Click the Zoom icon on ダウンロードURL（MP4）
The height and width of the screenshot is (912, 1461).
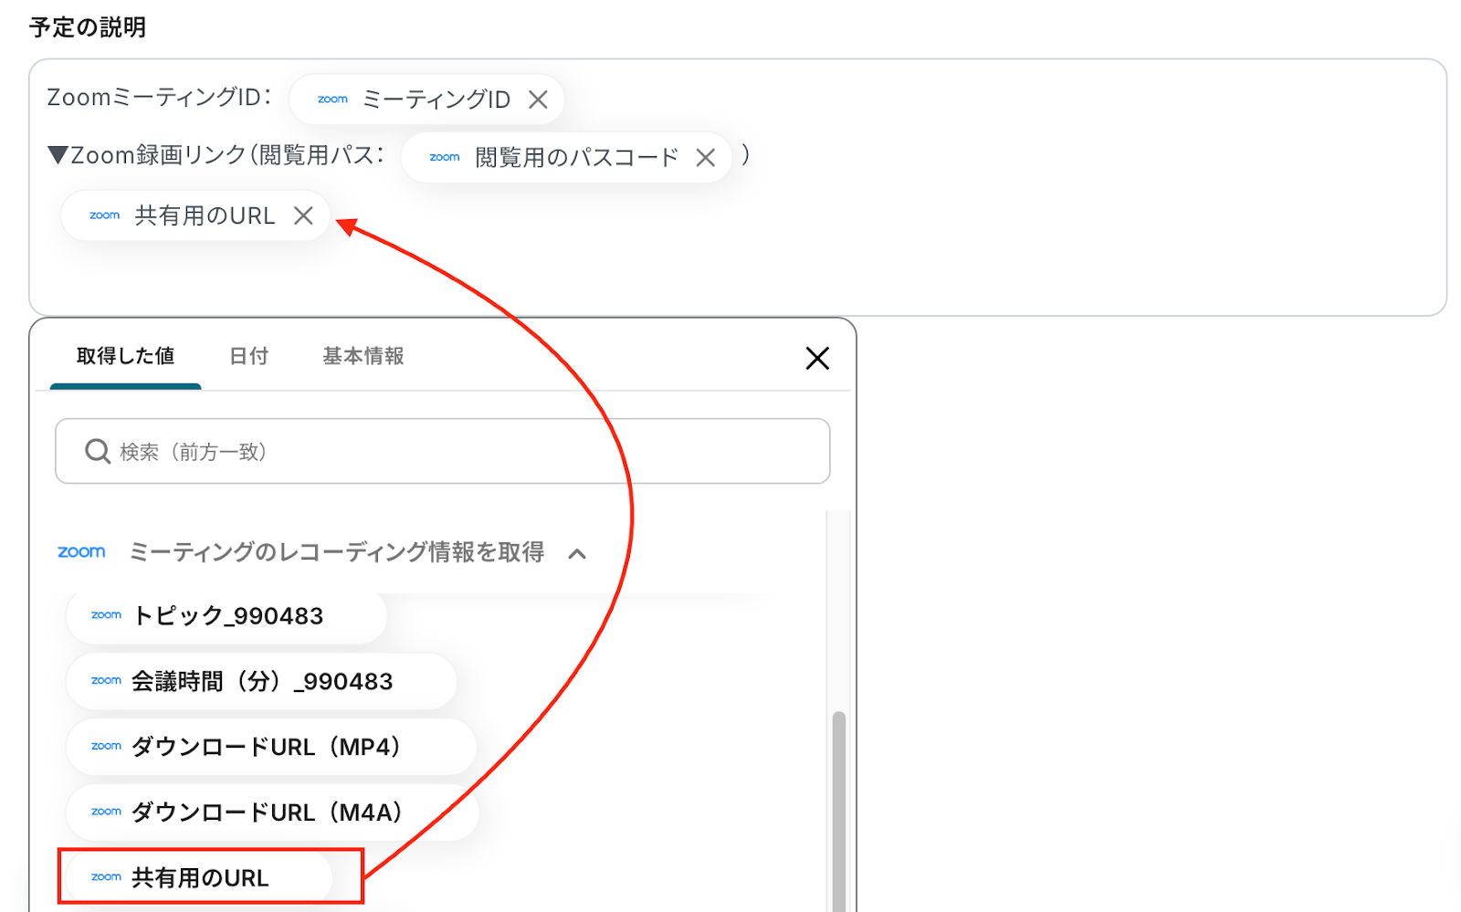coord(106,746)
